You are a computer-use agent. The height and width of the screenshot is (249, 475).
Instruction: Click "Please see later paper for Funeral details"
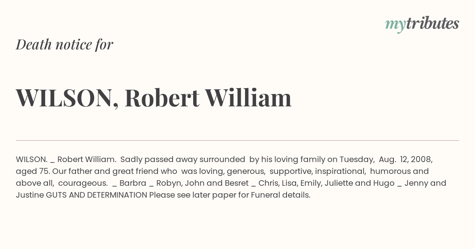coord(230,195)
